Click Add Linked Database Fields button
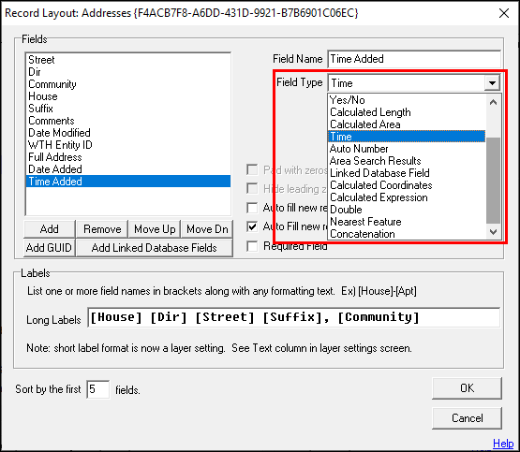 155,248
